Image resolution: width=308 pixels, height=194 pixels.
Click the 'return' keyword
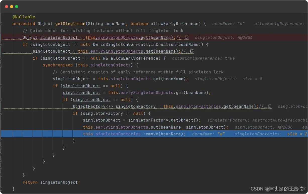tap(30, 182)
